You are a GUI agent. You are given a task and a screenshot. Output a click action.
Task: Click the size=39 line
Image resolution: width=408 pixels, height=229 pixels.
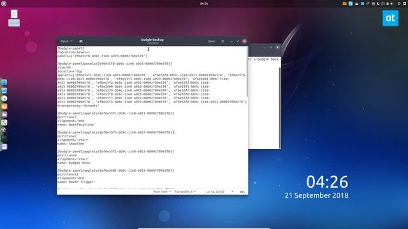(x=64, y=67)
